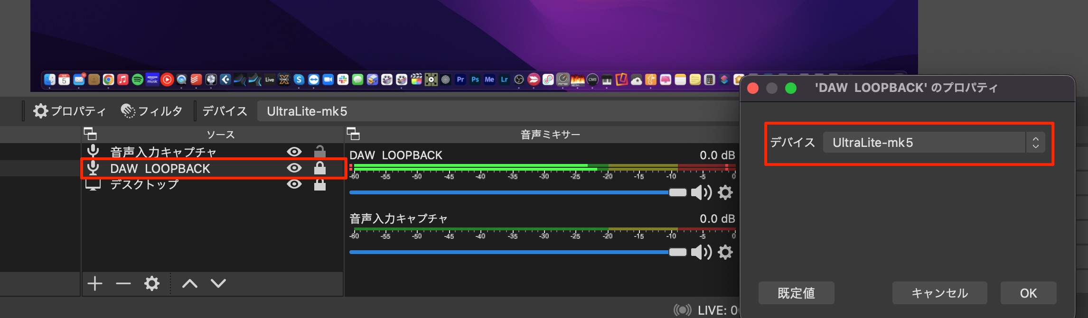Remove the selected source with minus button
Screen dimensions: 1088x318
pyautogui.click(x=123, y=283)
